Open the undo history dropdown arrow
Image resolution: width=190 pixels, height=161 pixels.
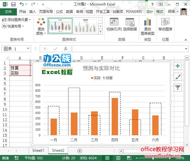pos(26,4)
